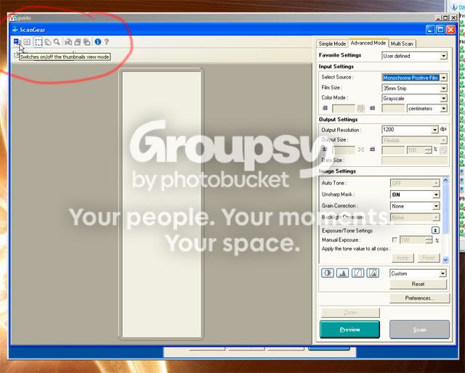The image size is (465, 373).
Task: Open the centimeters unit dropdown
Action: point(427,108)
